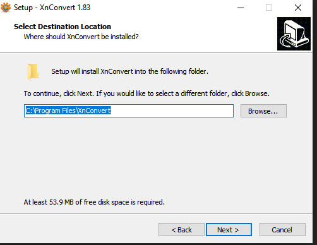Click blank space inside destination folder field
This screenshot has width=317, height=245.
tap(172, 111)
